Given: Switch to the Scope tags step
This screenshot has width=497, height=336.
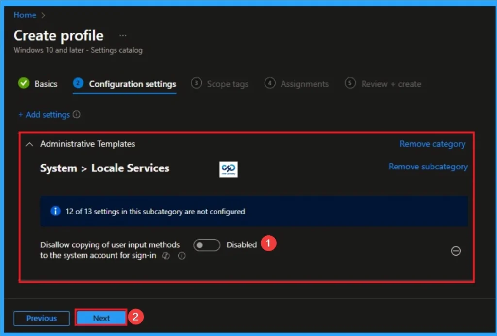Looking at the screenshot, I should pyautogui.click(x=227, y=84).
